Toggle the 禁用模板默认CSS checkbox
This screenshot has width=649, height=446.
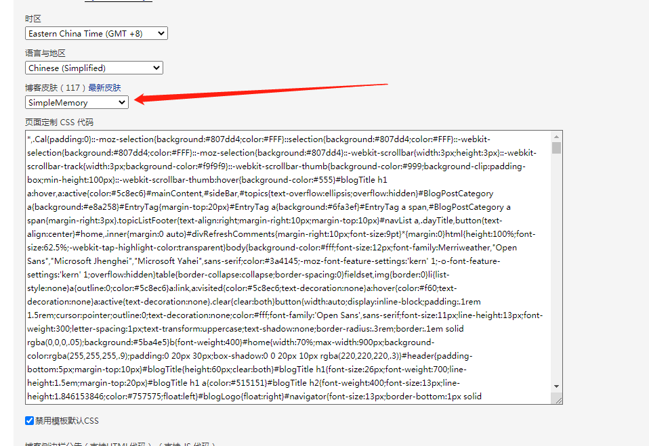(29, 421)
